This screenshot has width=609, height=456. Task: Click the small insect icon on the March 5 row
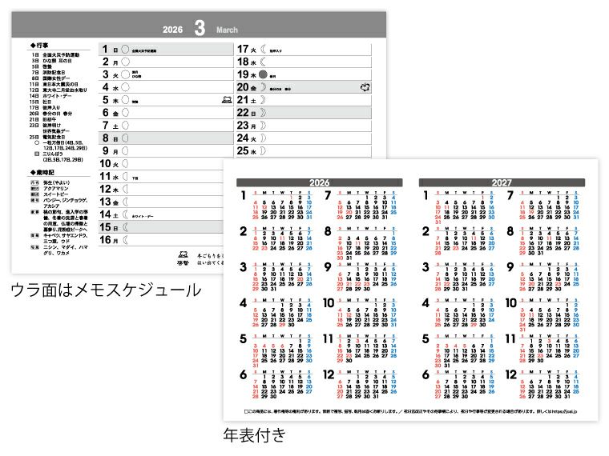click(227, 101)
